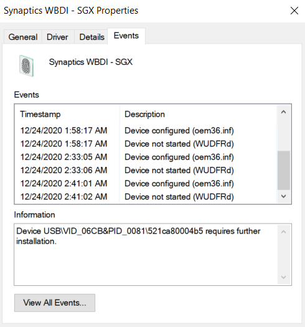This screenshot has height=327, width=305.
Task: Click the events list scrollbar thumb
Action: pos(284,170)
